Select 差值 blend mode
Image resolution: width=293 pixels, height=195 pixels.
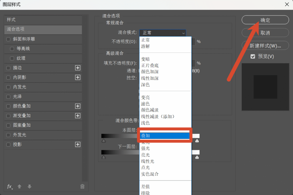[165, 187]
